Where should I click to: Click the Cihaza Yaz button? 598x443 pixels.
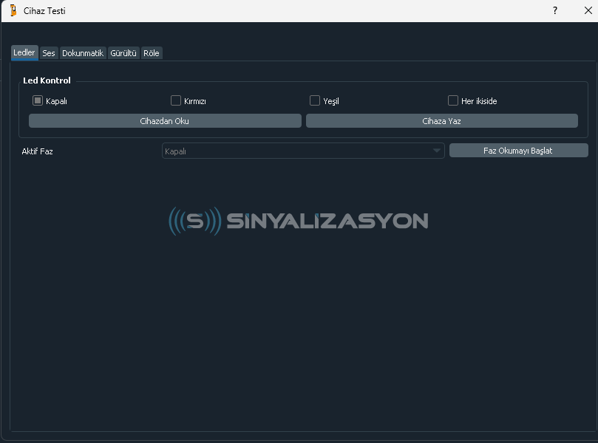441,121
